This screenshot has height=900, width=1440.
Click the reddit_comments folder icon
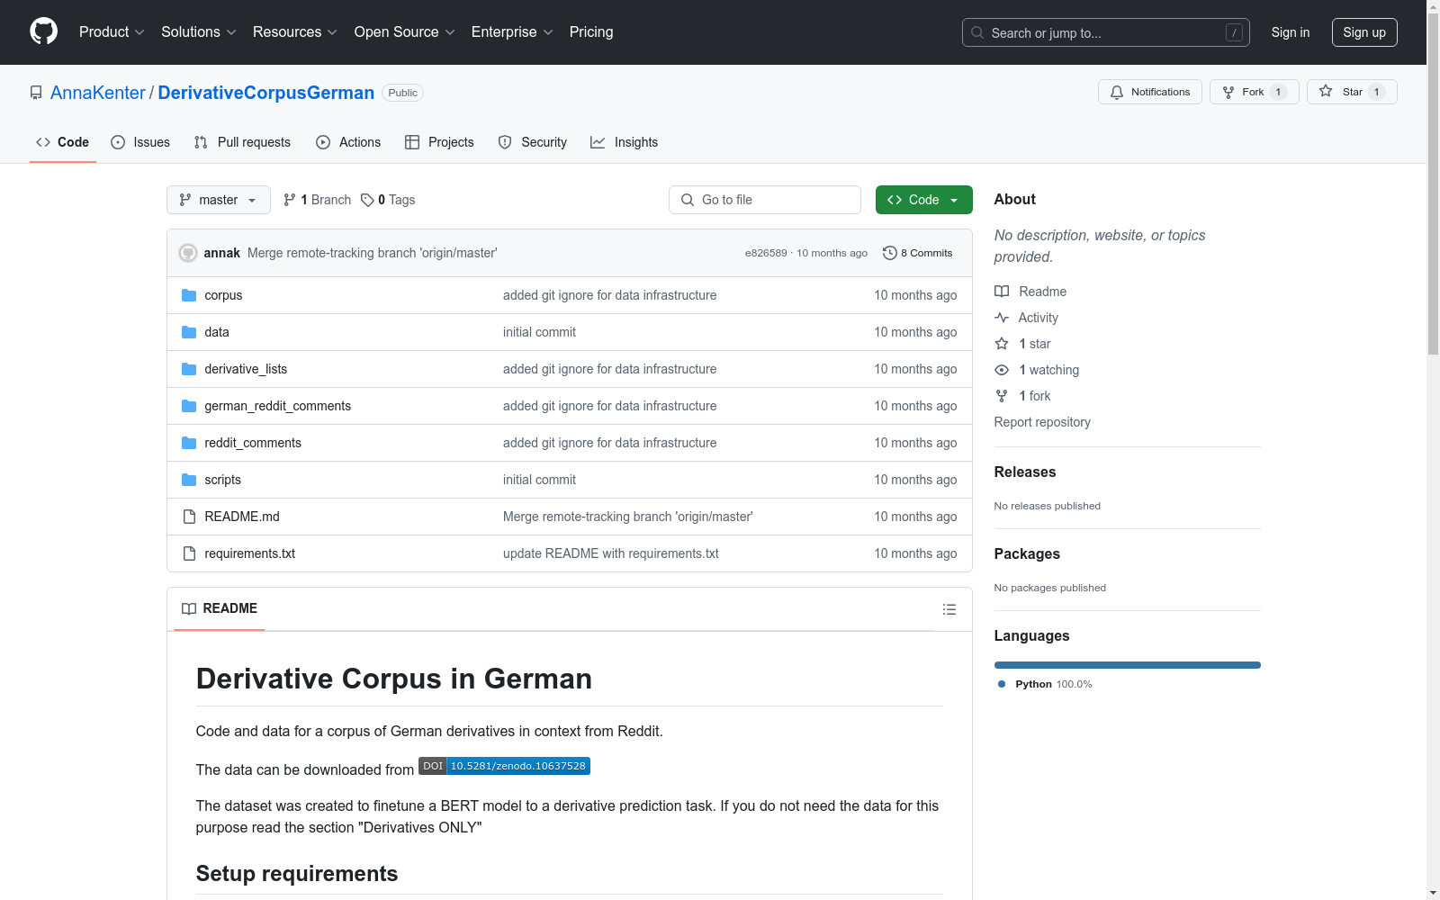tap(189, 443)
